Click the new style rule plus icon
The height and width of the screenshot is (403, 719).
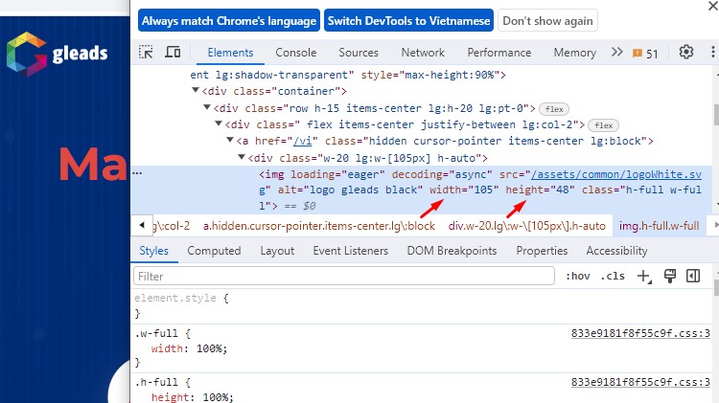643,277
